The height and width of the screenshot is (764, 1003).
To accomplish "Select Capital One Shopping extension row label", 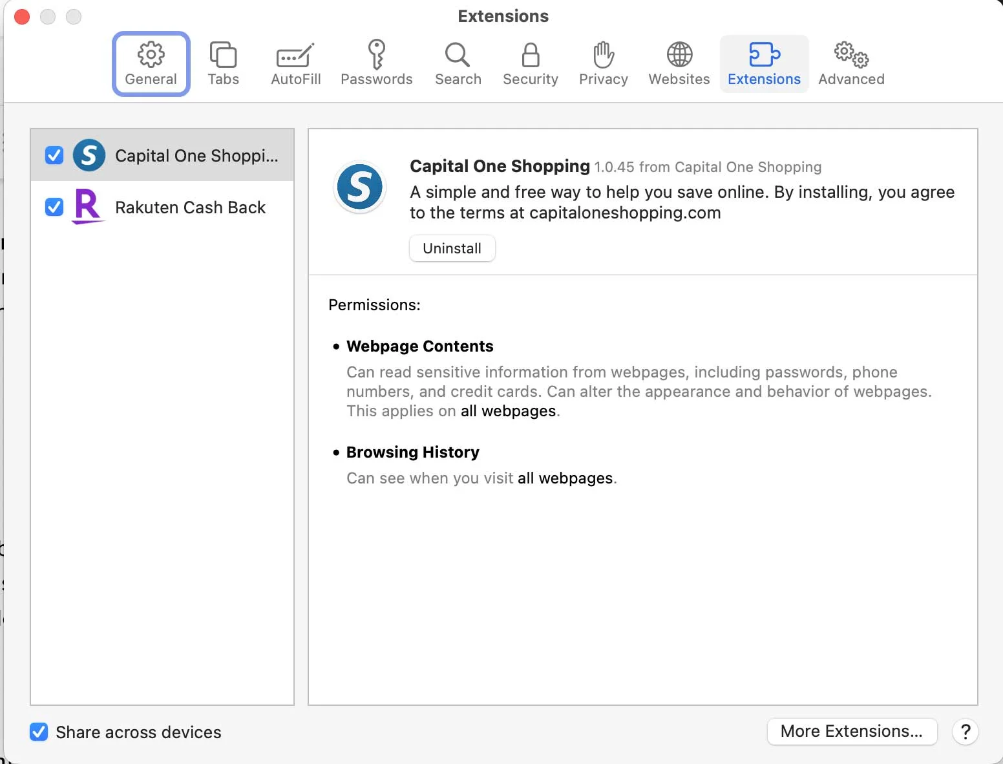I will 196,156.
